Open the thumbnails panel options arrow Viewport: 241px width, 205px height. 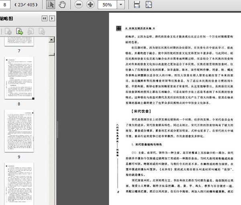coord(52,18)
